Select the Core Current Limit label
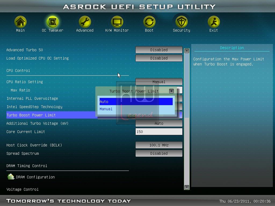Viewport: 275px width, 206px height. click(x=26, y=131)
